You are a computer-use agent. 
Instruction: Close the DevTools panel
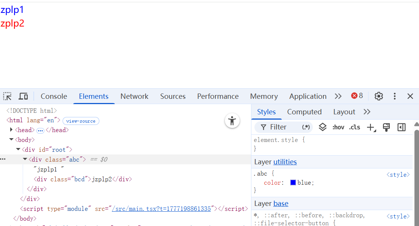click(x=410, y=96)
